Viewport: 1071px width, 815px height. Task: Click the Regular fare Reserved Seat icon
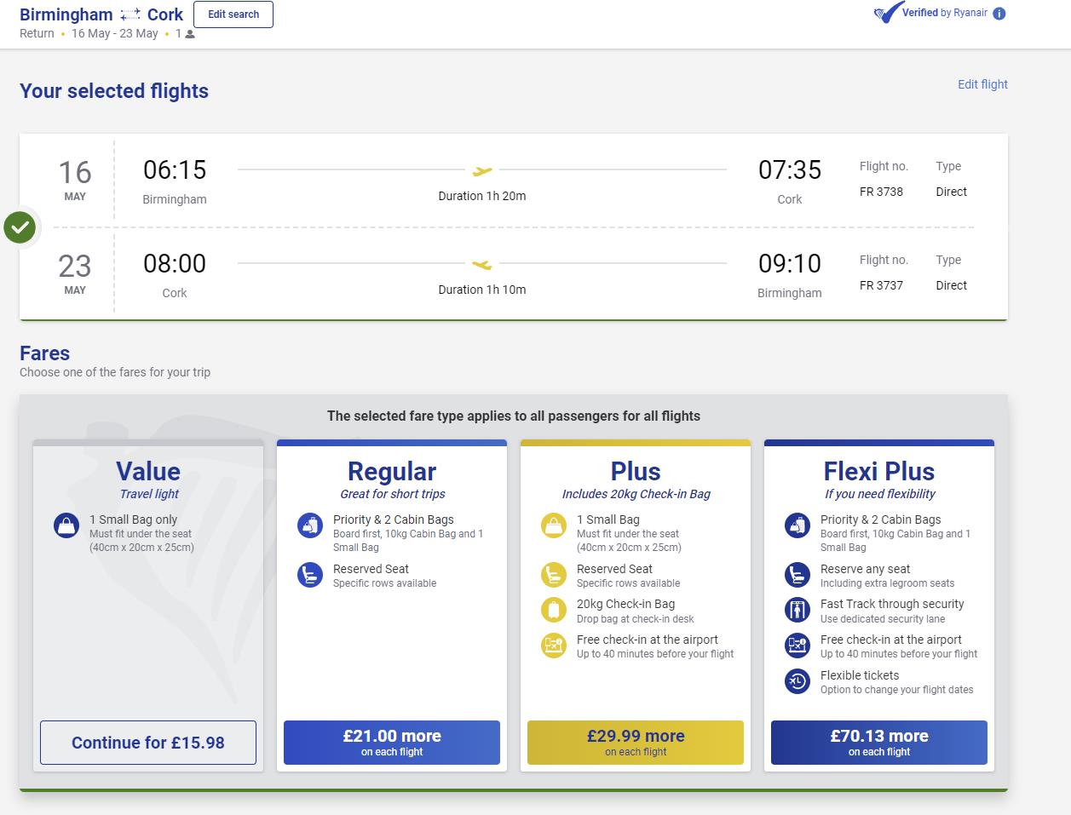[x=310, y=575]
